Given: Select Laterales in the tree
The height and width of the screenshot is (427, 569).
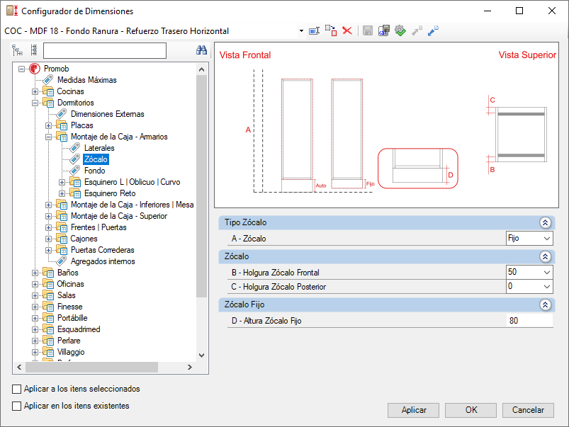Looking at the screenshot, I should (x=99, y=148).
